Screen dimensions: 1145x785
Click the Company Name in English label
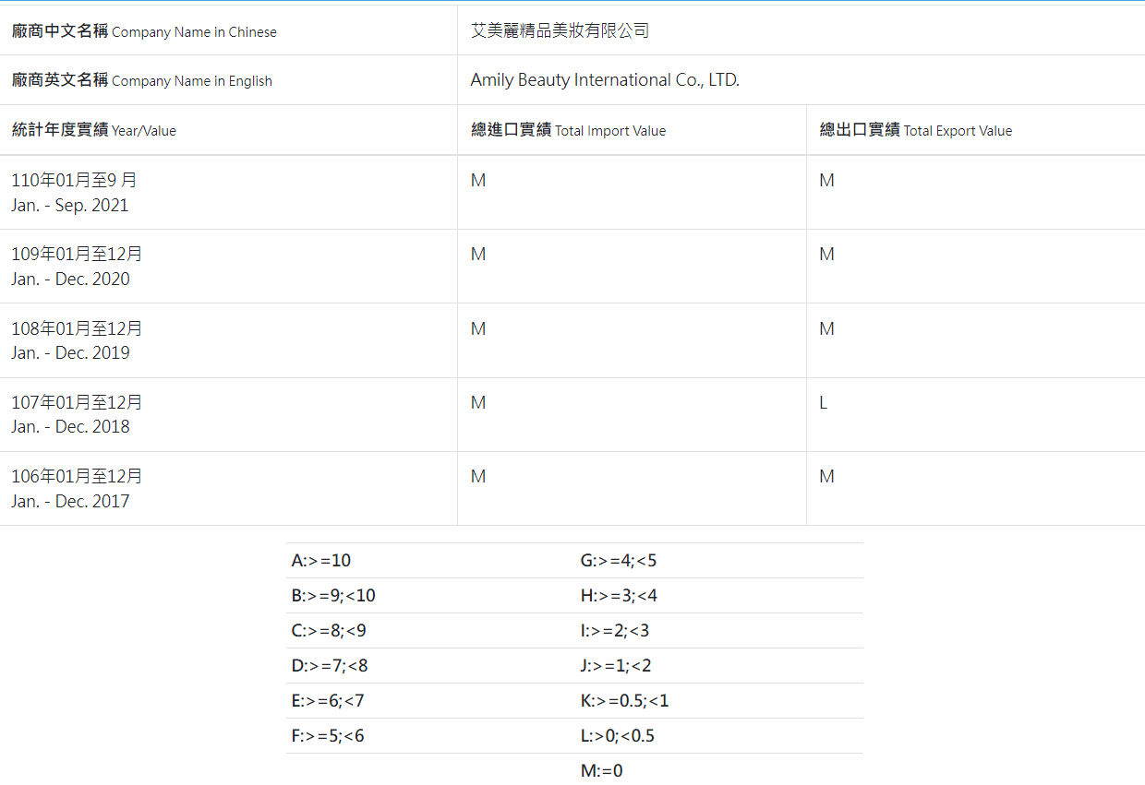tap(142, 80)
